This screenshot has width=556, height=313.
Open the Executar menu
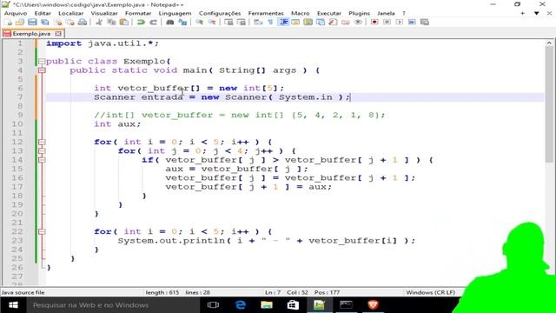click(x=328, y=13)
